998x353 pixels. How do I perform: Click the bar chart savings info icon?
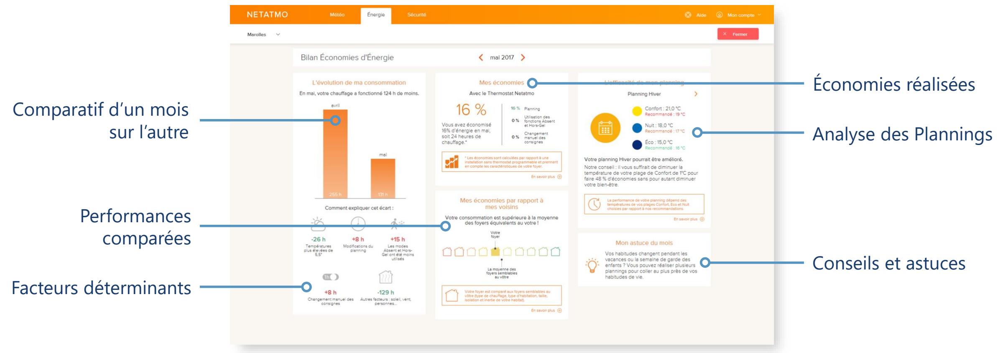coord(452,162)
